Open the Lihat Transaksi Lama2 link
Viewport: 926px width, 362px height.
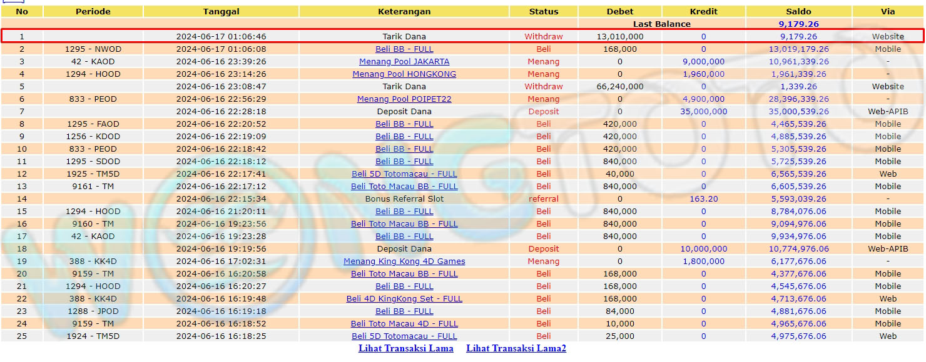pyautogui.click(x=516, y=348)
